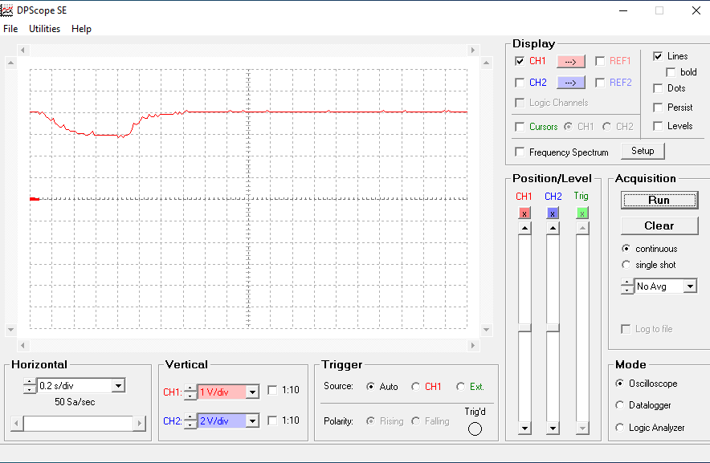Viewport: 710px width, 463px height.
Task: Reset CH2 position with blue x button
Action: coord(553,213)
